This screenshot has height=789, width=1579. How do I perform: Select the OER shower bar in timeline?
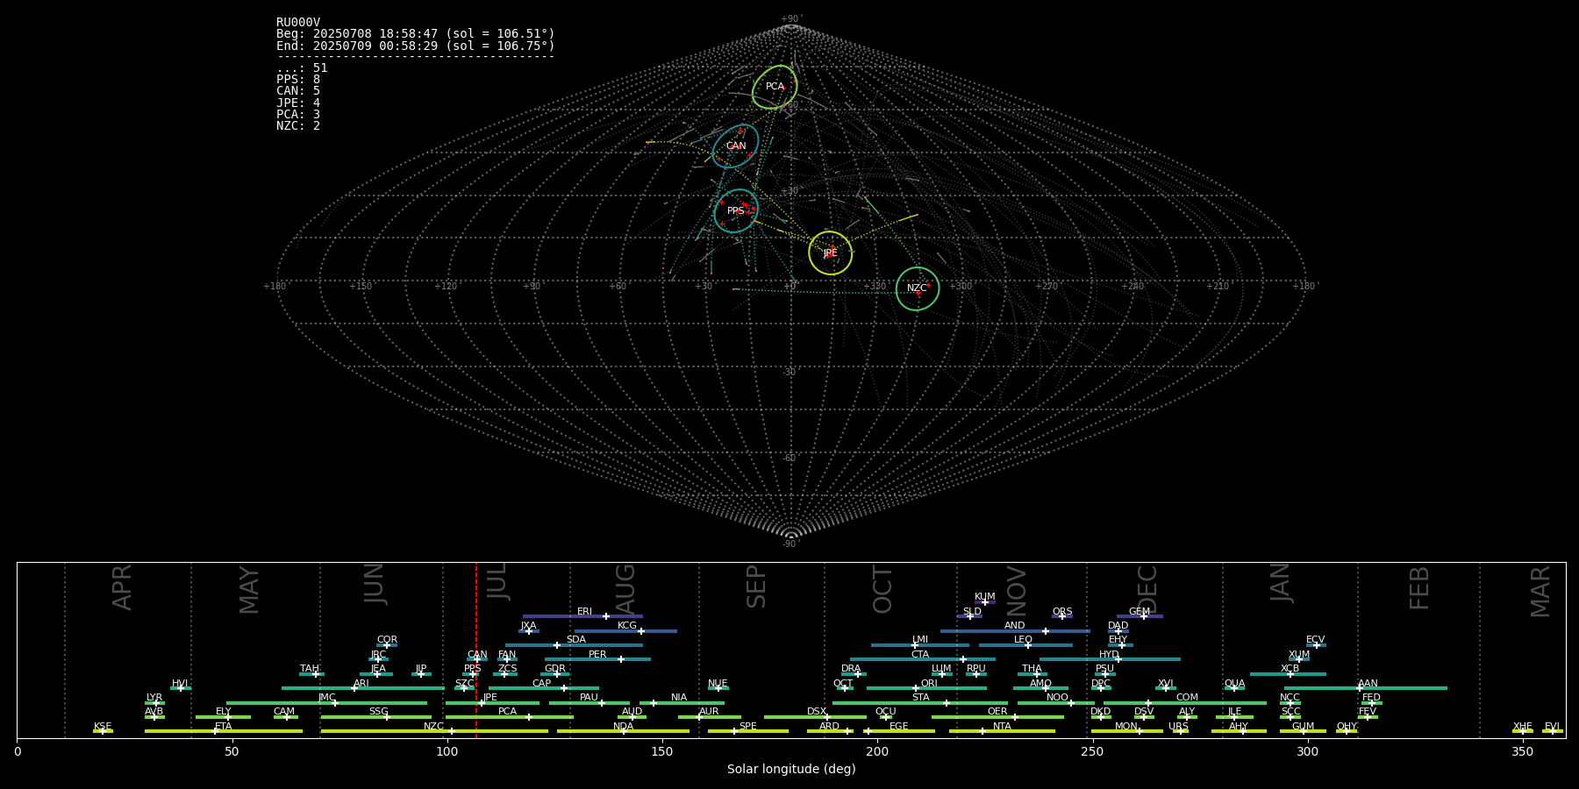tap(997, 717)
